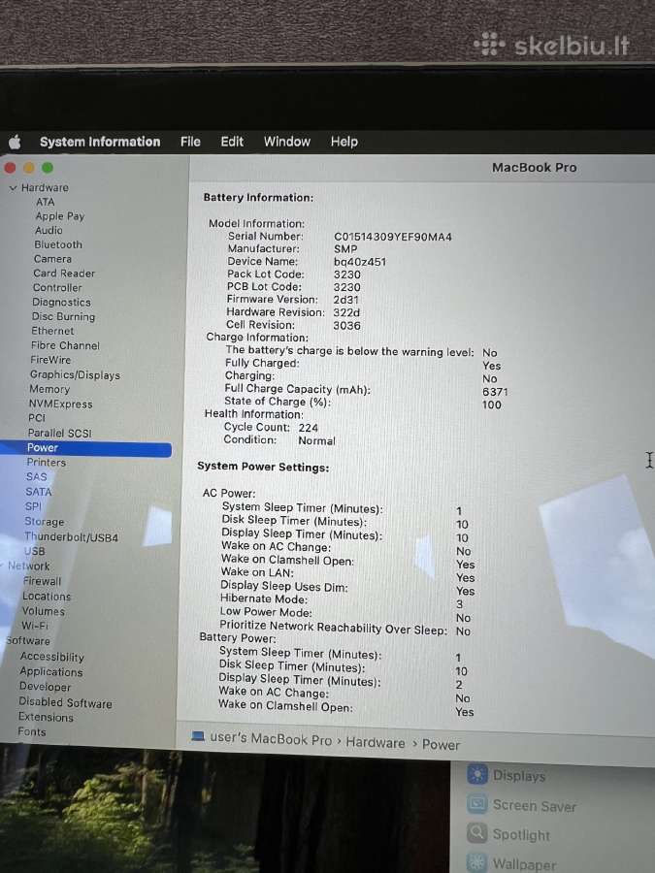Screen dimensions: 655x873
Task: Collapse the Hardware section chevron
Action: (13, 188)
